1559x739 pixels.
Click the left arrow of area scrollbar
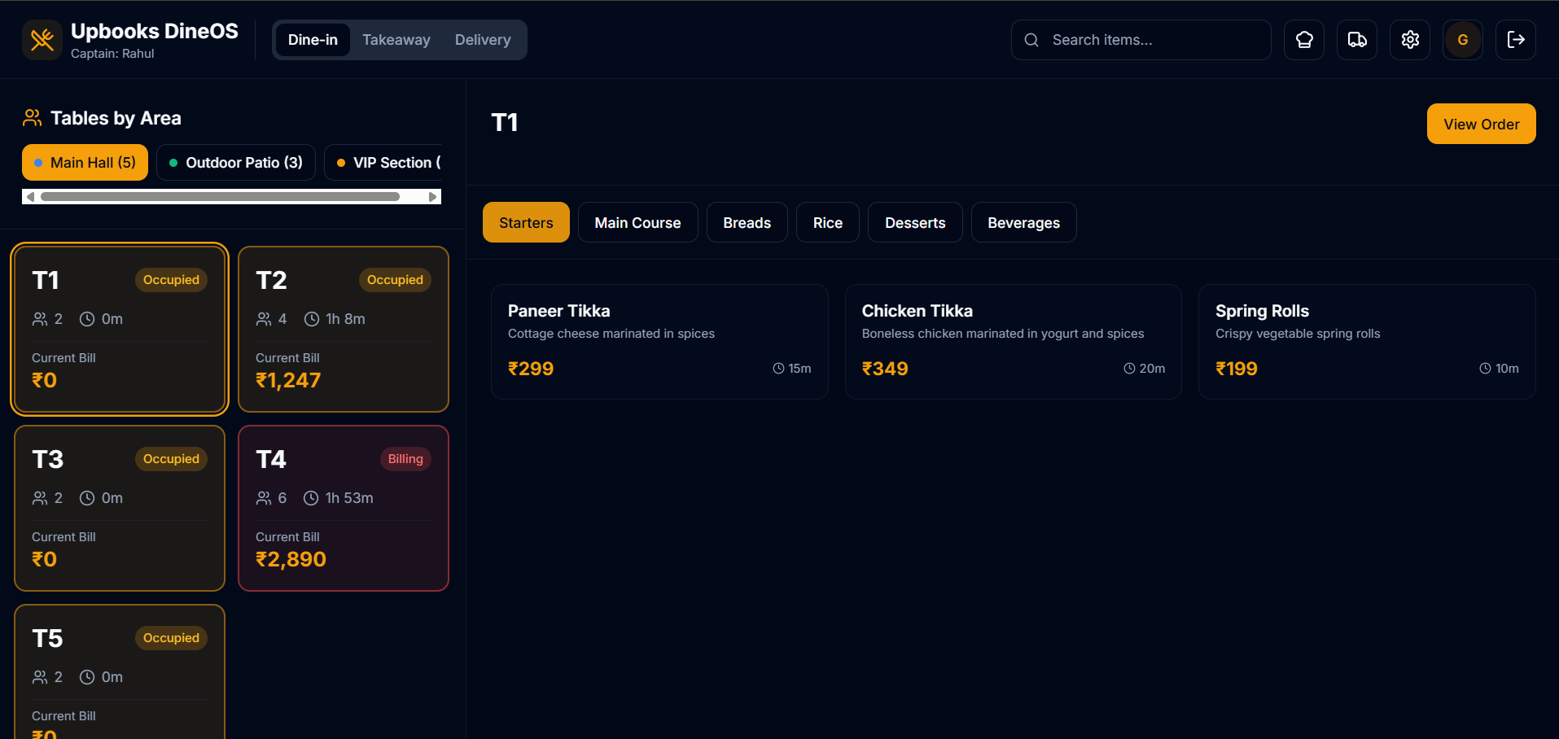point(30,196)
